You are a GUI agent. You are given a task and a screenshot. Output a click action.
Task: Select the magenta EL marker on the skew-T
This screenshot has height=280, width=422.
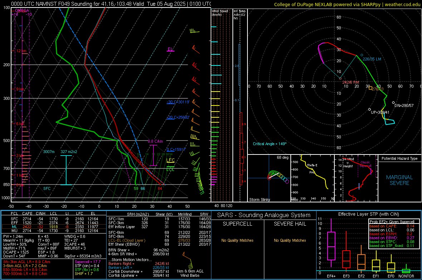pos(170,50)
